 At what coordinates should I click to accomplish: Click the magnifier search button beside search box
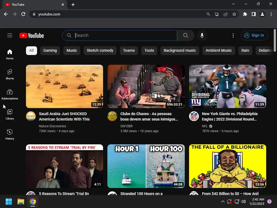tap(186, 35)
